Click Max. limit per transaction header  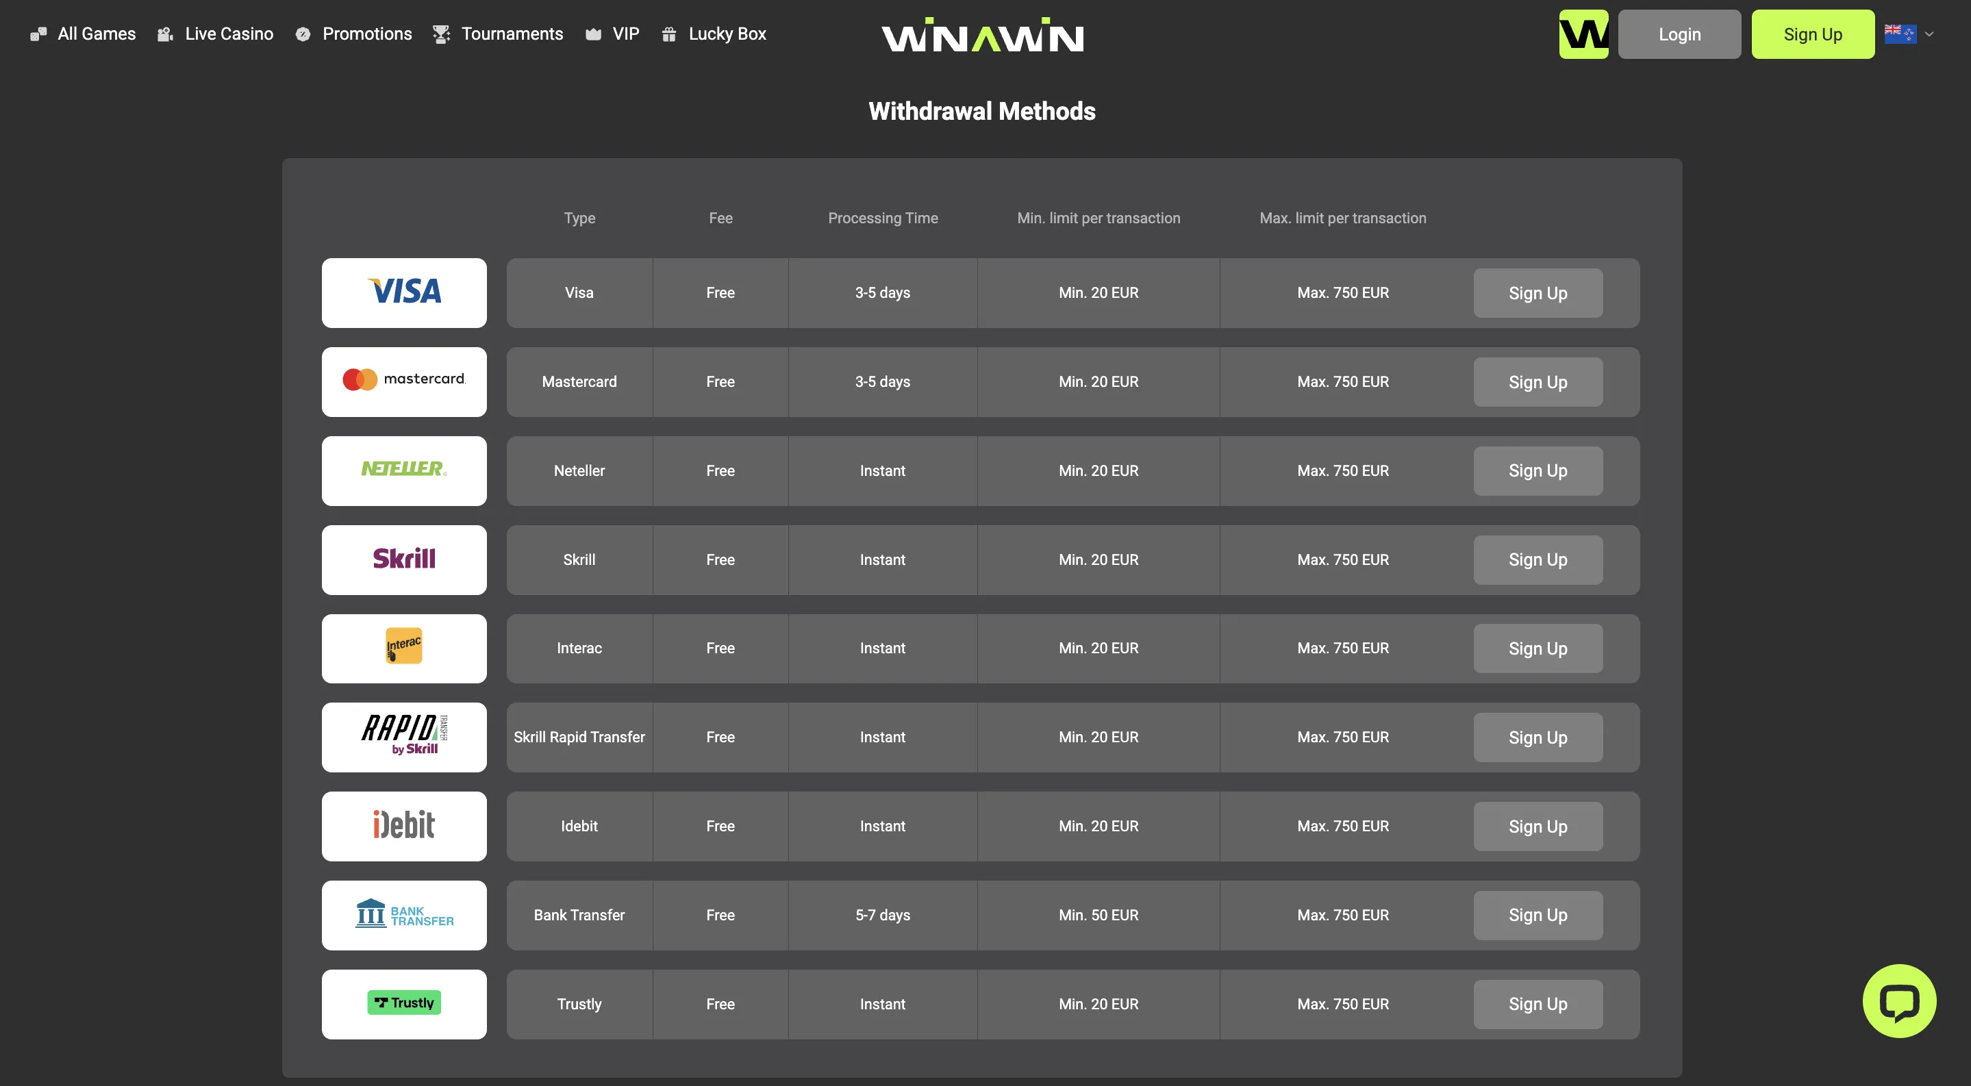[1343, 218]
